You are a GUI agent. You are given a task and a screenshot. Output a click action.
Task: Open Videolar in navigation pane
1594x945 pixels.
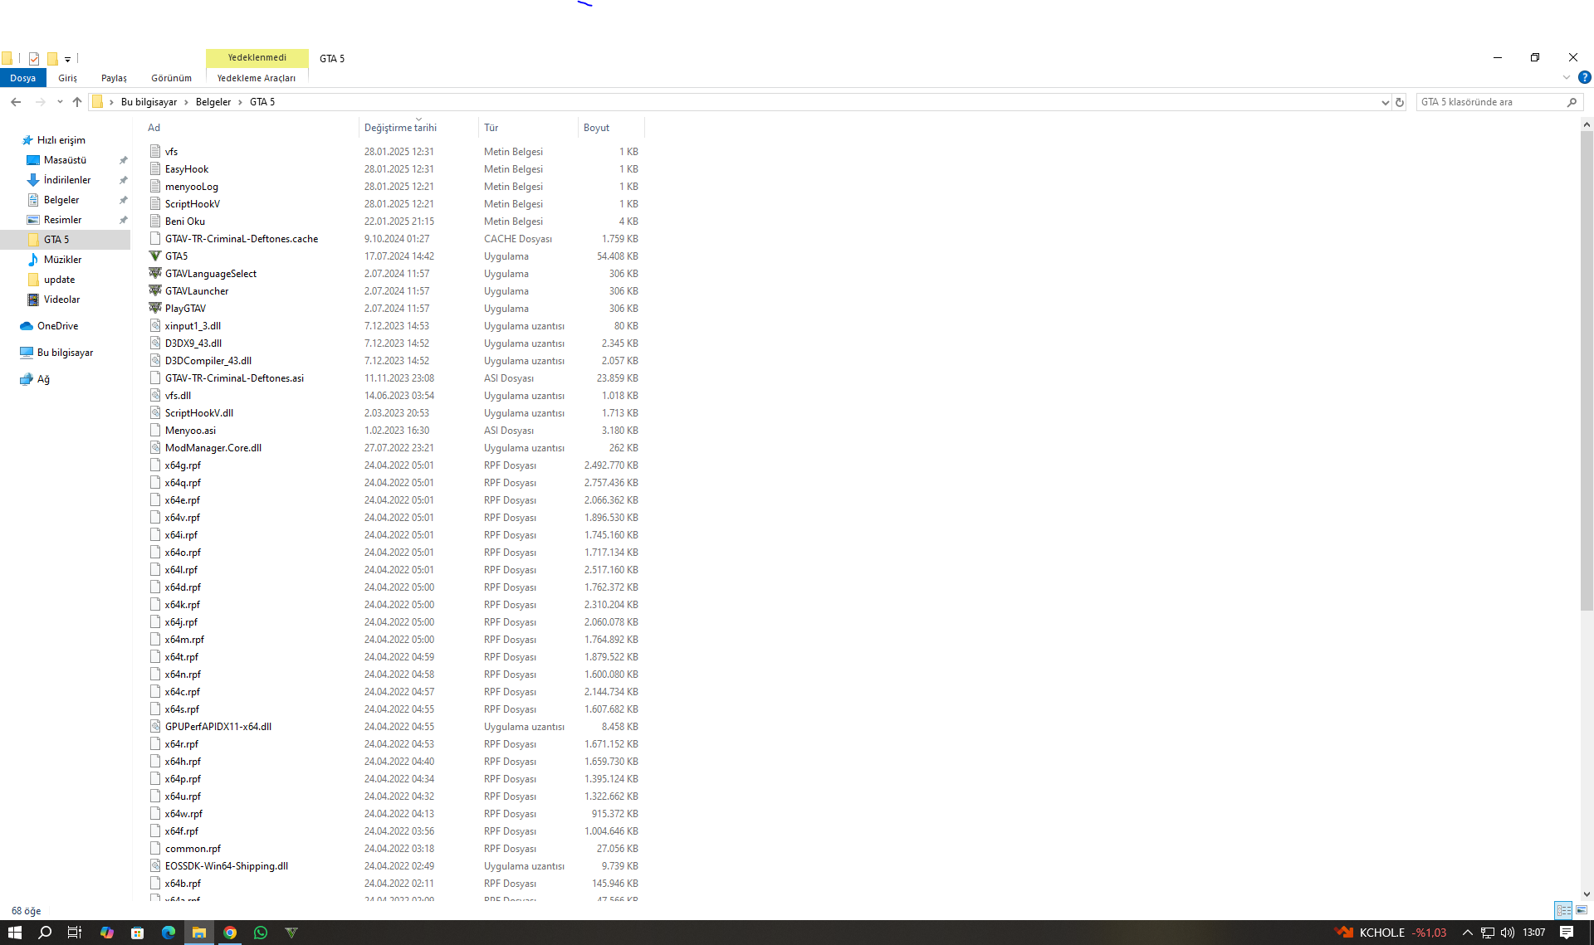[x=61, y=300]
